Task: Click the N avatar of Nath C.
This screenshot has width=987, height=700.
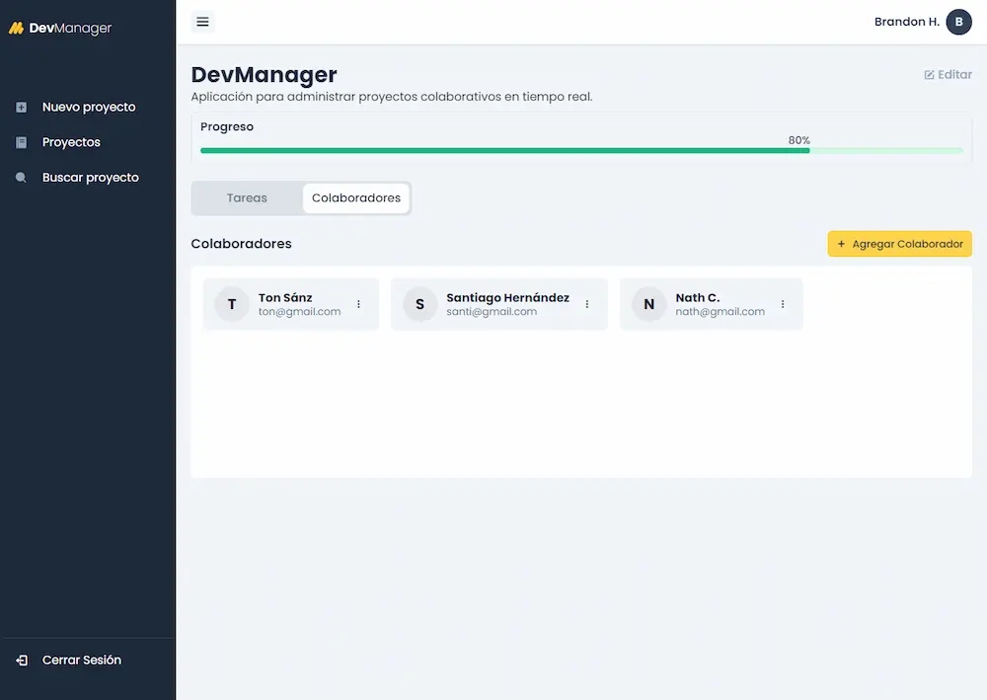Action: click(648, 304)
